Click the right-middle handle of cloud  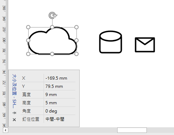tap(76, 40)
